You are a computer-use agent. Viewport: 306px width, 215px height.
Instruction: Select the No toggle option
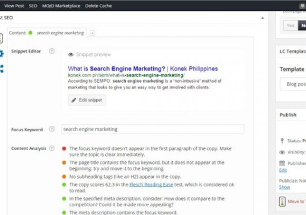tap(302, 26)
